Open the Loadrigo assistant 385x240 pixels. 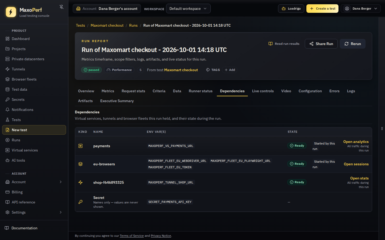[291, 9]
